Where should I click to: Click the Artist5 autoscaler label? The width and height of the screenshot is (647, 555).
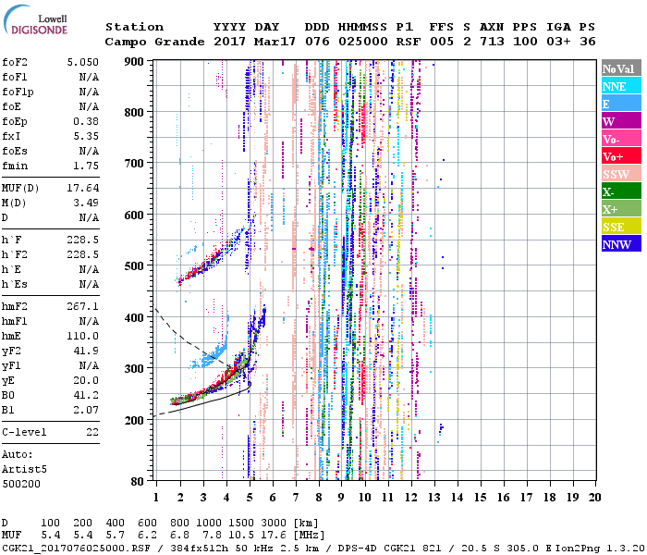[x=24, y=470]
